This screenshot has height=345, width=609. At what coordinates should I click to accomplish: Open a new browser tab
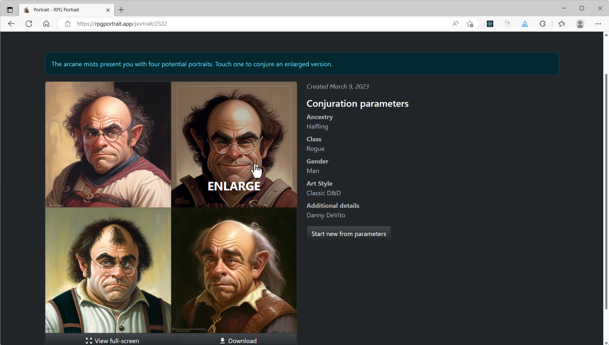121,10
